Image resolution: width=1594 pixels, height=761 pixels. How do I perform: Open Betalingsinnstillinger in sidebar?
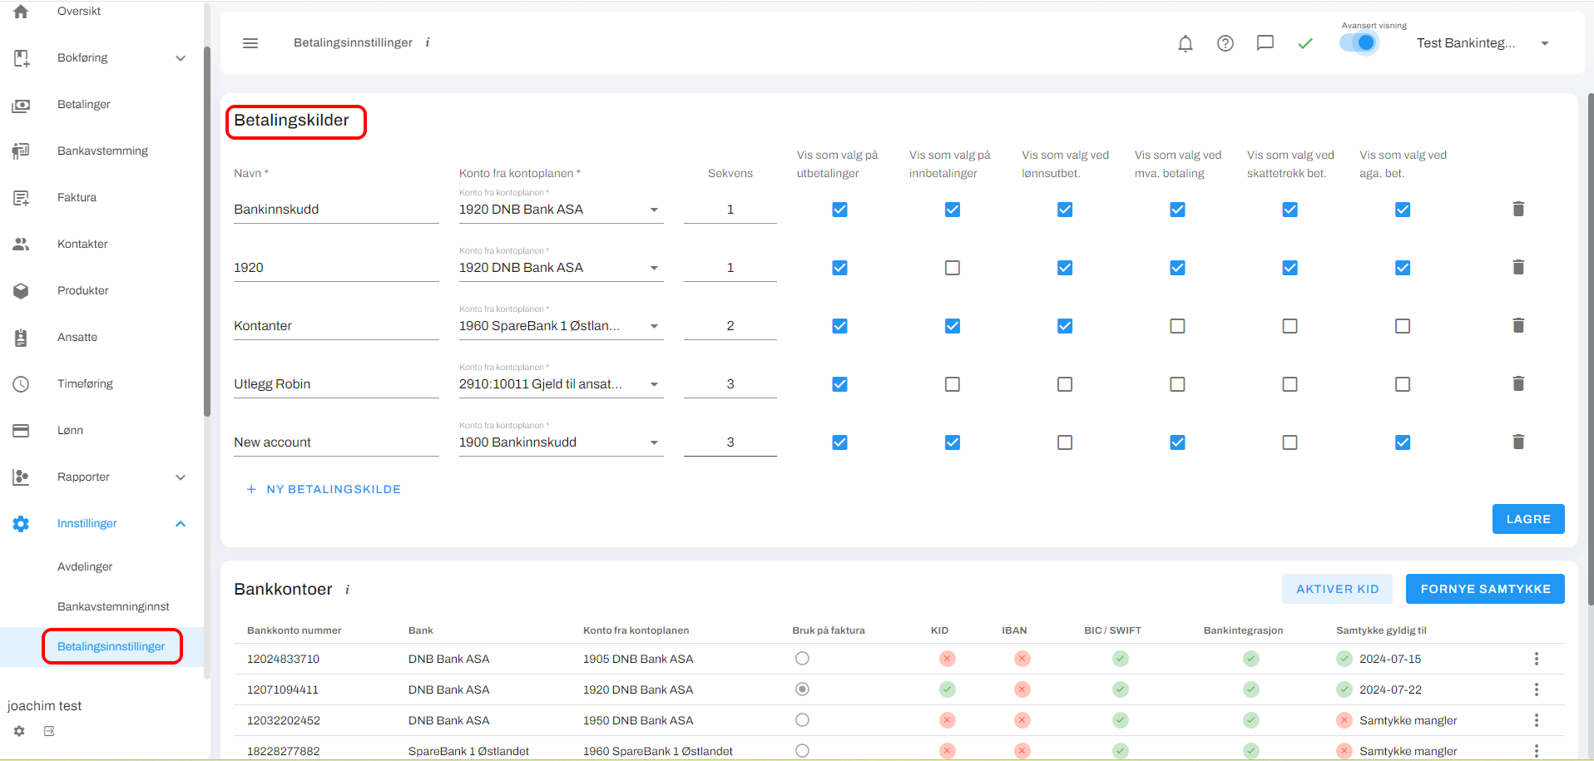(x=111, y=647)
